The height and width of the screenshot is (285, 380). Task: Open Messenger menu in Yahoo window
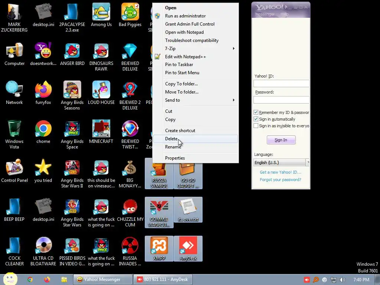coord(265,14)
